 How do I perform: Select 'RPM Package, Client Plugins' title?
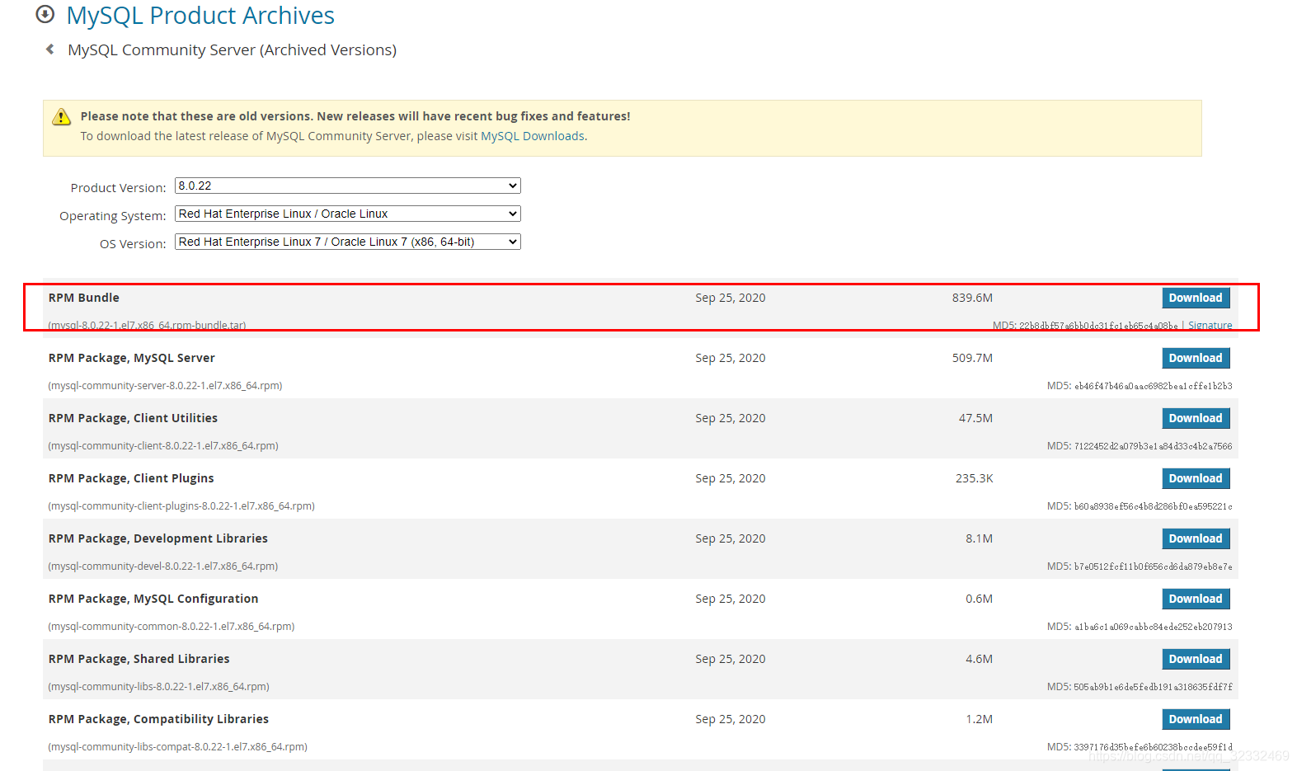point(131,478)
